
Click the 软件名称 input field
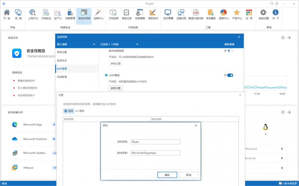155,153
